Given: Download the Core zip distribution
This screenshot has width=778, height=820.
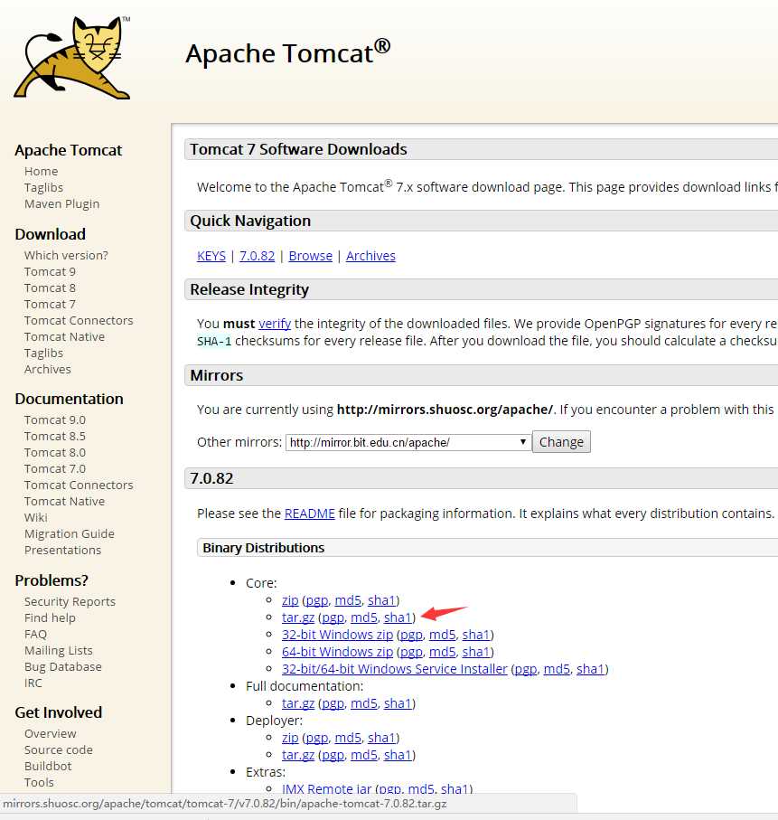Looking at the screenshot, I should tap(290, 600).
